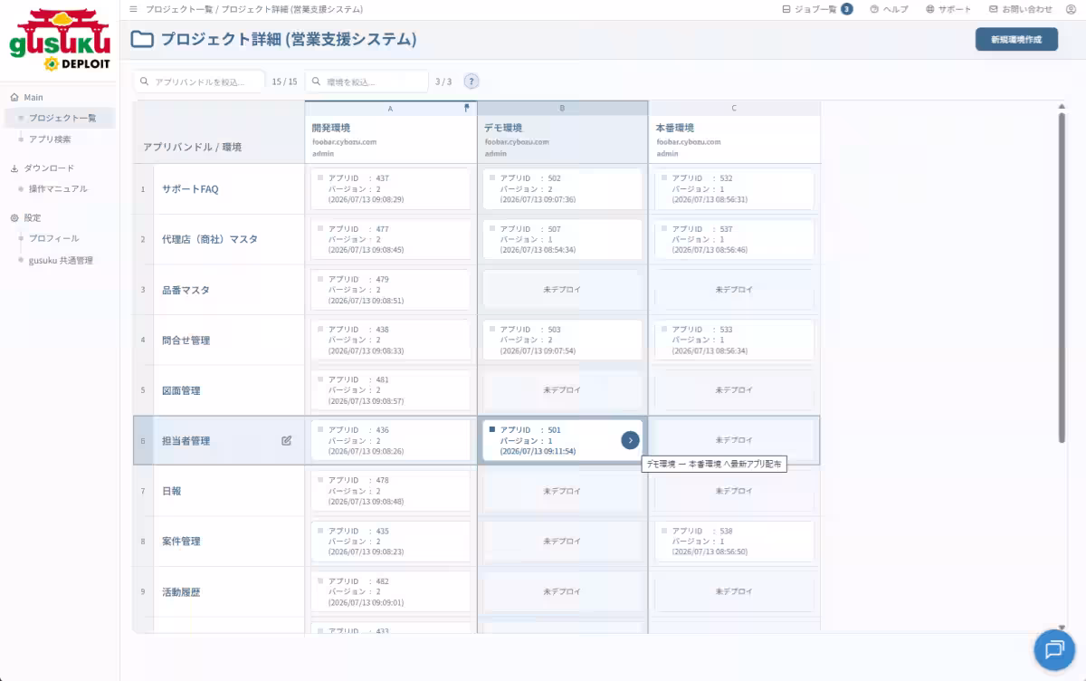The image size is (1086, 681).
Task: Select the 活動履歴 row
Action: pyautogui.click(x=219, y=592)
